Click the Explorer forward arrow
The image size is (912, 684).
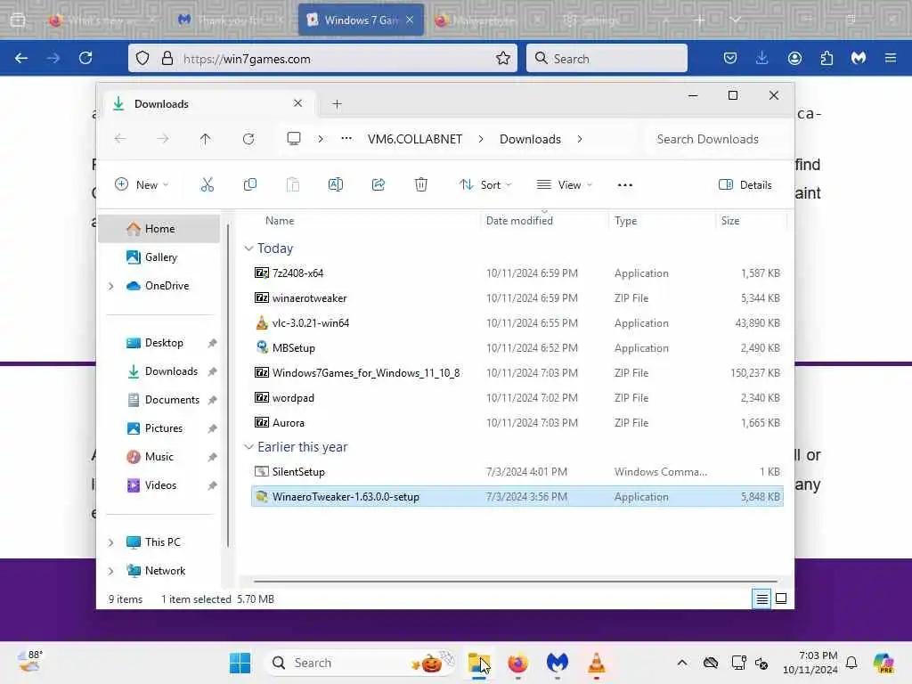[x=163, y=139]
